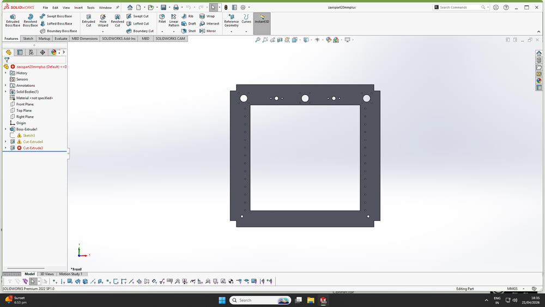Switch to the SOLIDWORKS CAM tab
545x307 pixels.
point(170,39)
